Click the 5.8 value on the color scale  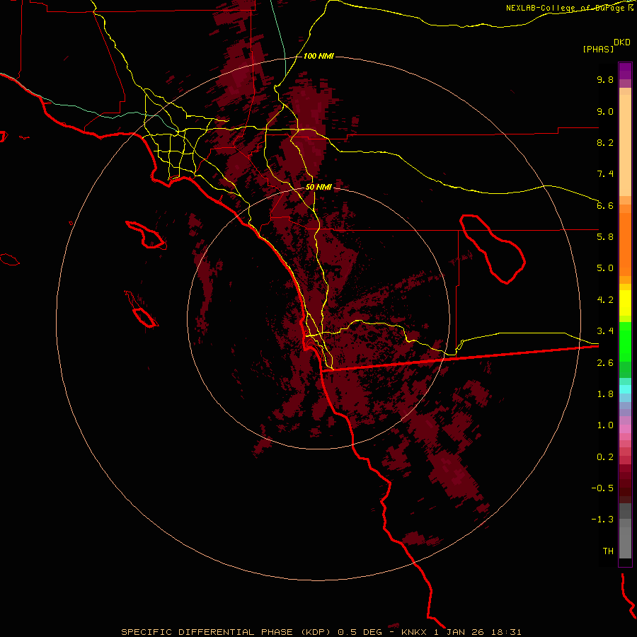(605, 237)
